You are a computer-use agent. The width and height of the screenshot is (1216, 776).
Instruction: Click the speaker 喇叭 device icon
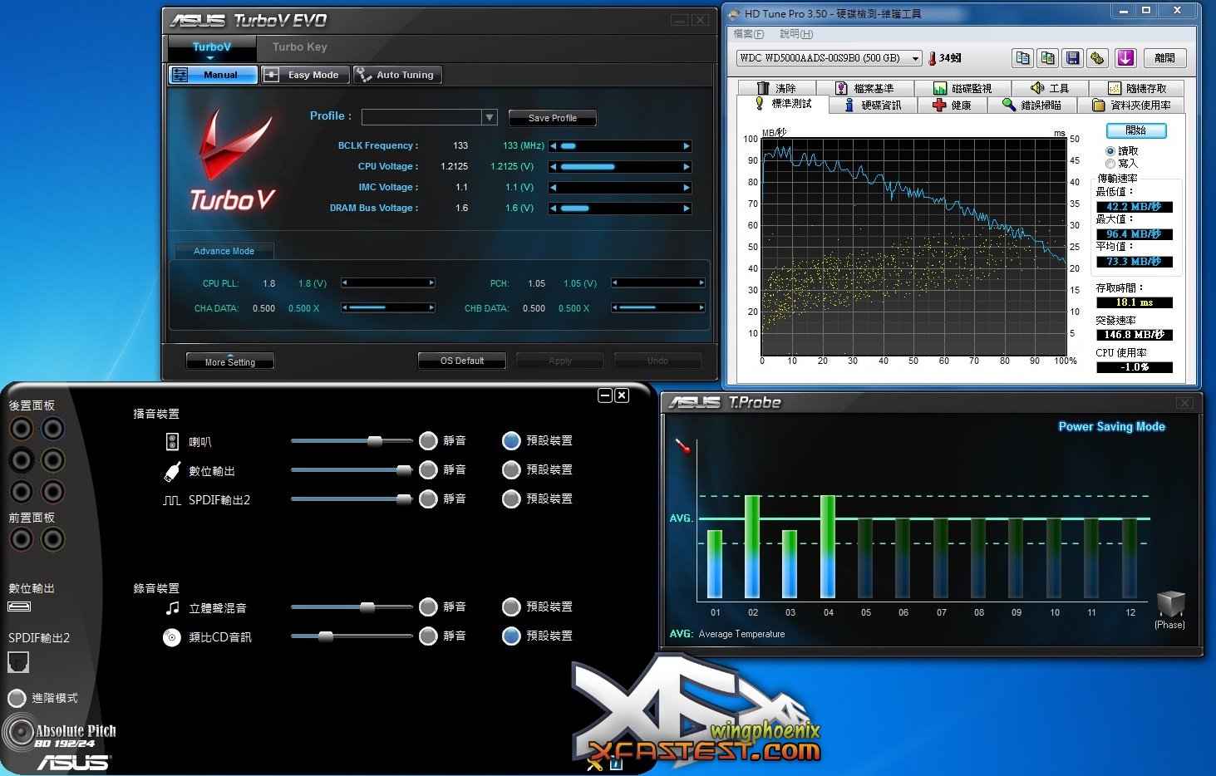pyautogui.click(x=172, y=441)
